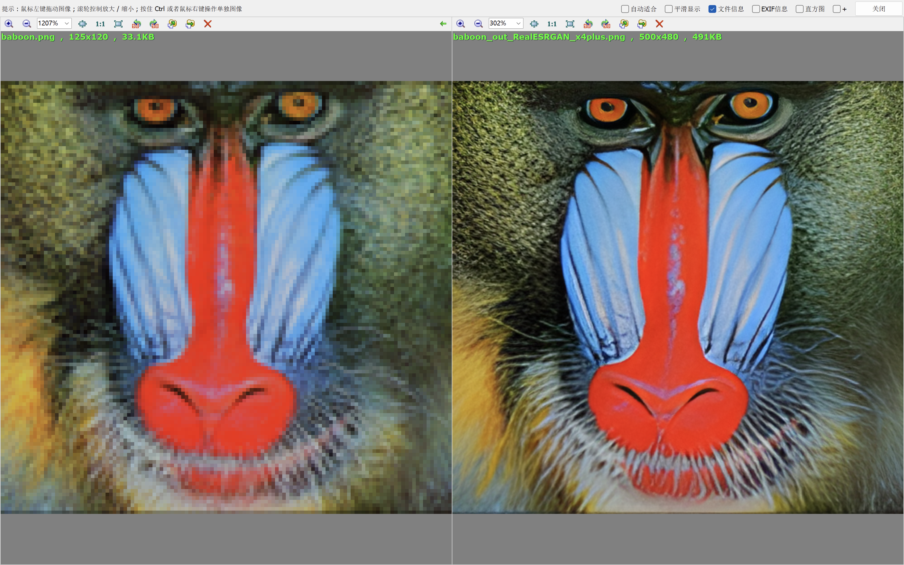Fit right image to window
The height and width of the screenshot is (565, 904).
(x=570, y=24)
